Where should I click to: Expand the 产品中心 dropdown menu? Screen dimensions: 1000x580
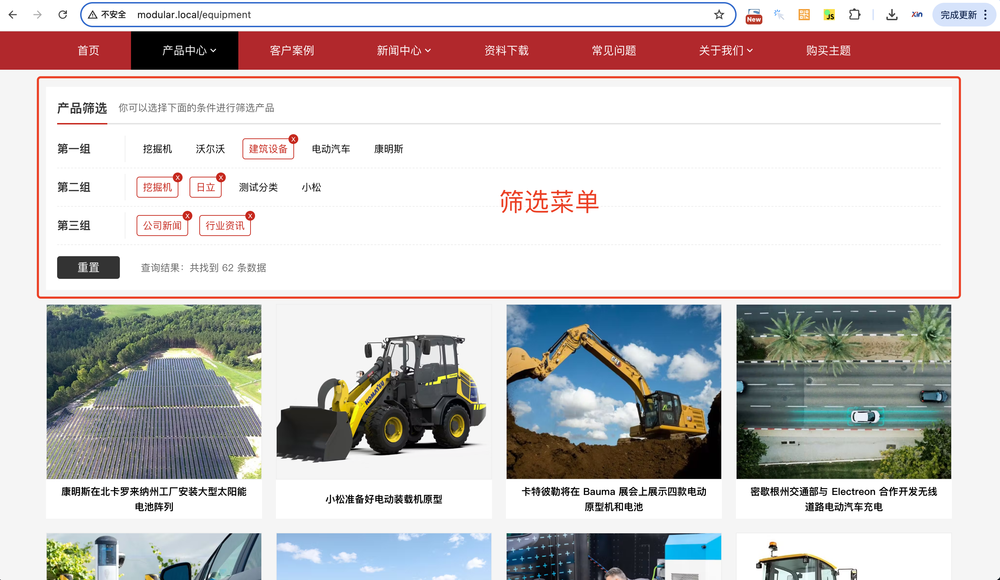pyautogui.click(x=189, y=51)
